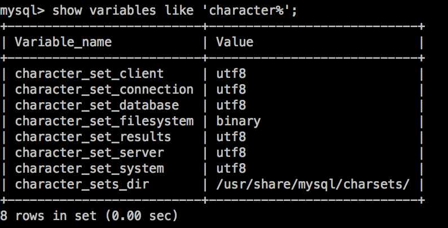
Task: Click character_set_results variable name
Action: tap(93, 137)
